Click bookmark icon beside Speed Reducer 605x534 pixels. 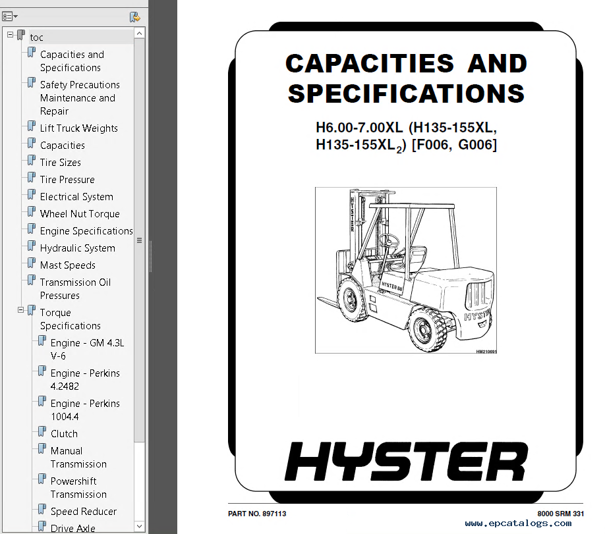pyautogui.click(x=42, y=510)
